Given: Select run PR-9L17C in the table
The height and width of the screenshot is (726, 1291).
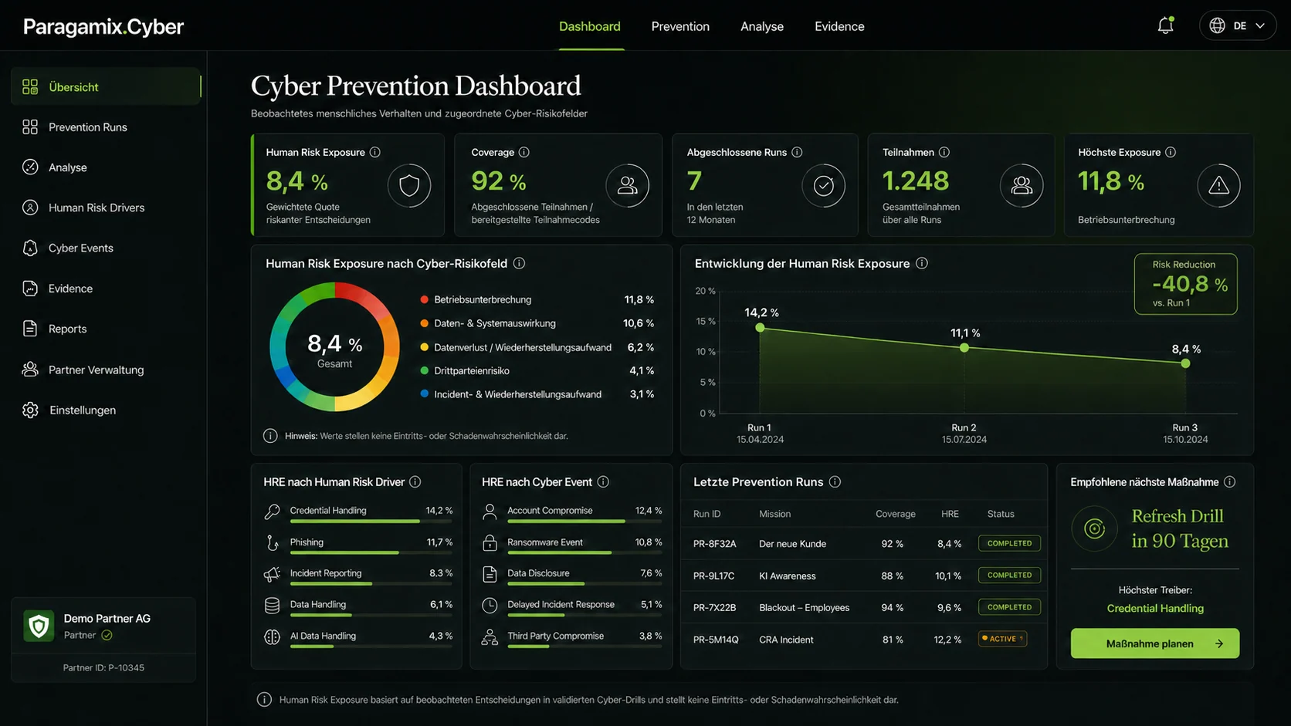Looking at the screenshot, I should (x=862, y=576).
